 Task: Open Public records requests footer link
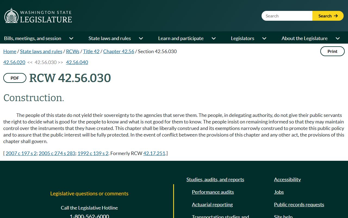(299, 204)
